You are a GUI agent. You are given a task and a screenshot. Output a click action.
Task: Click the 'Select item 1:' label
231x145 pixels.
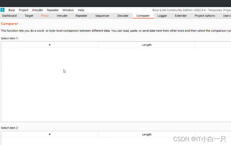[10, 38]
